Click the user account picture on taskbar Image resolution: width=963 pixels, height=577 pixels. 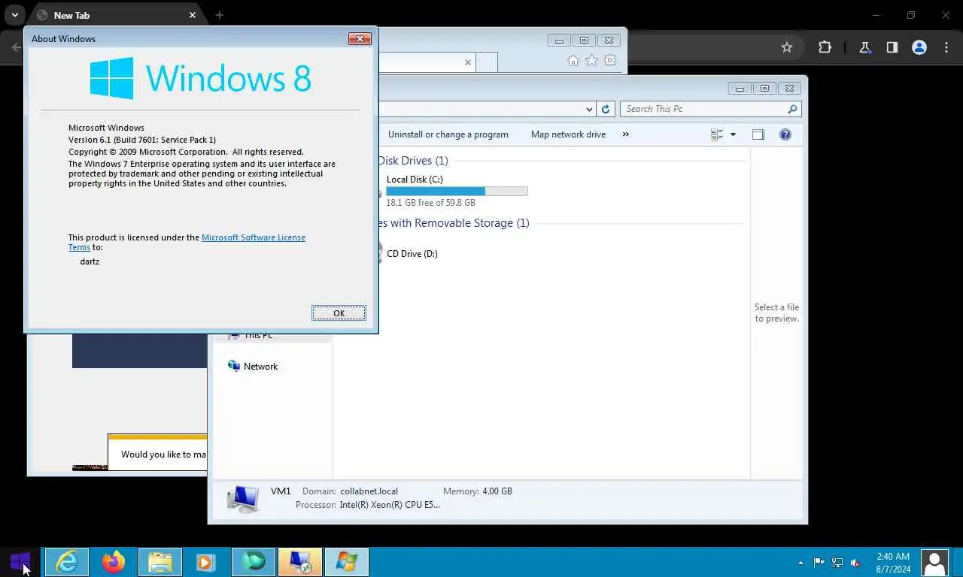tap(934, 563)
